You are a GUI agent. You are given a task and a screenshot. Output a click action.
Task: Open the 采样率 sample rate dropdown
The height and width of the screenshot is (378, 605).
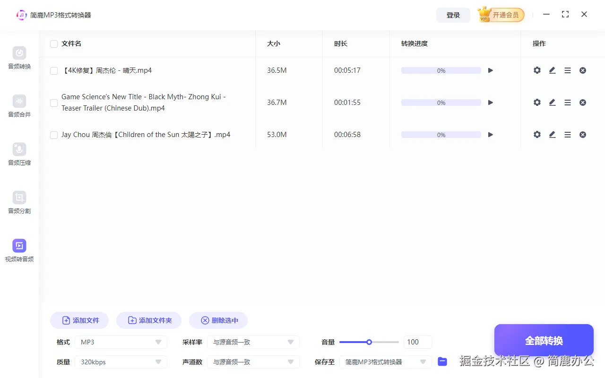click(253, 342)
